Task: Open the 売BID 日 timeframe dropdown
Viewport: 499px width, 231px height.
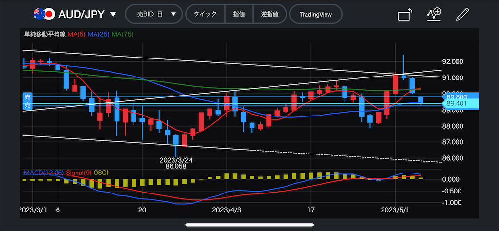Action: click(x=154, y=14)
